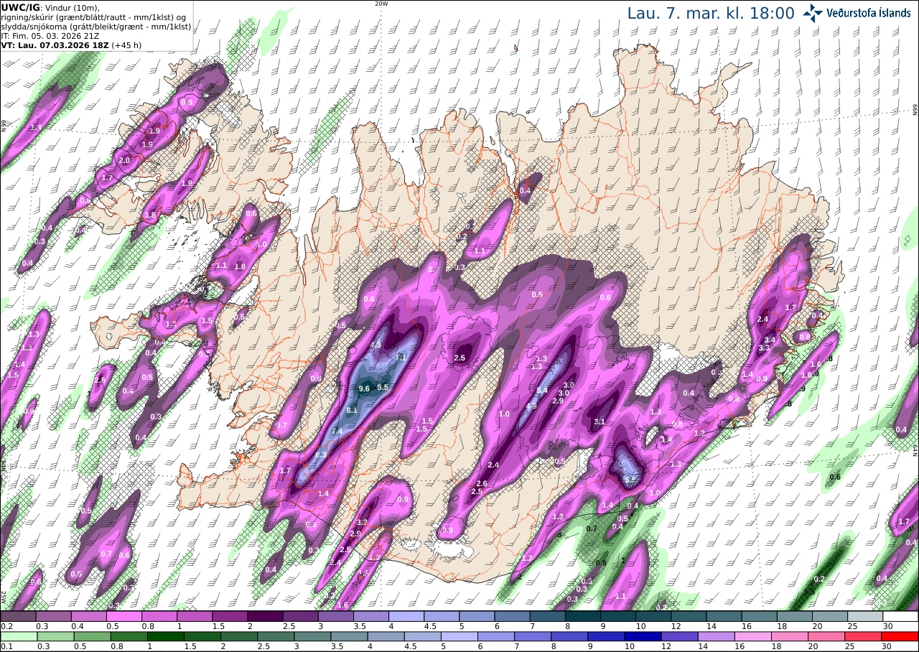Click the 6.3 precipitation value on the map
The image size is (919, 652).
[x=321, y=455]
